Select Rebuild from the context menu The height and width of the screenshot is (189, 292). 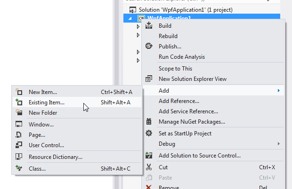pyautogui.click(x=168, y=36)
